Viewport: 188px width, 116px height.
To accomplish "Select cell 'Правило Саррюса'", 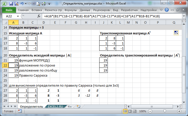I will click(x=33, y=76).
